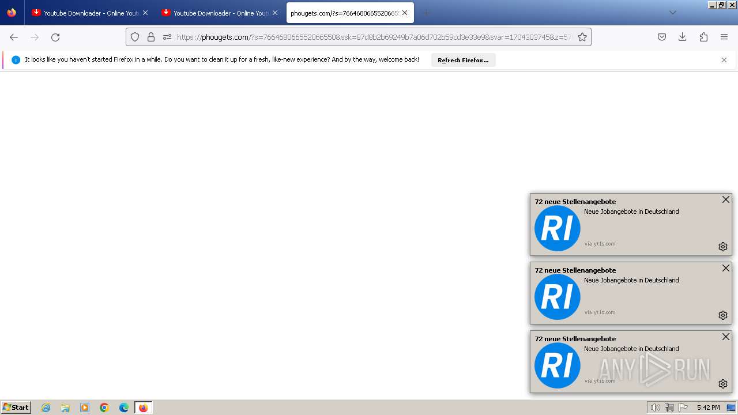Click 'Neue Jobangebote in Deutschland' in middle notification
The image size is (738, 415).
631,280
